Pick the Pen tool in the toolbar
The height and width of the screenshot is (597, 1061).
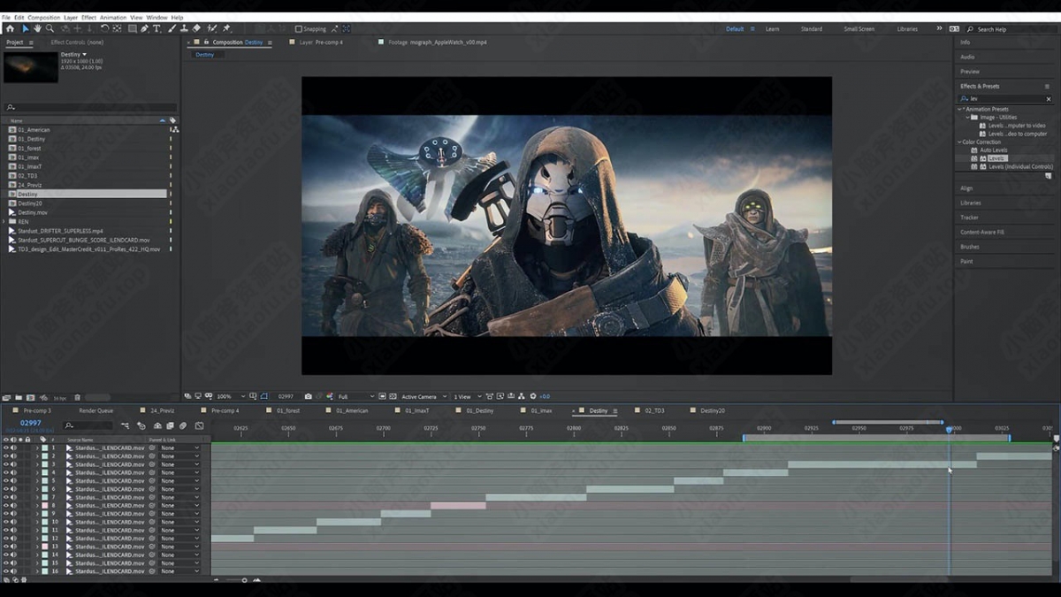coord(145,29)
